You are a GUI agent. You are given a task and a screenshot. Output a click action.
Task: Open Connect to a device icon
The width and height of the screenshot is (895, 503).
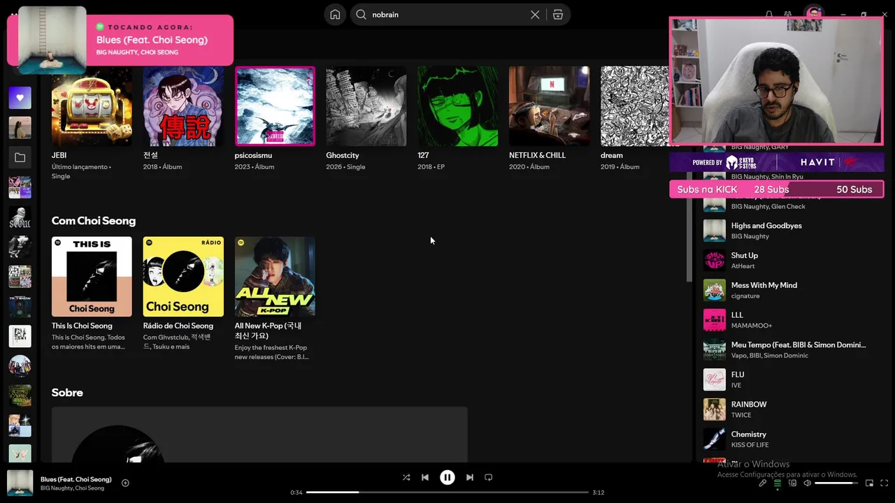pyautogui.click(x=793, y=483)
